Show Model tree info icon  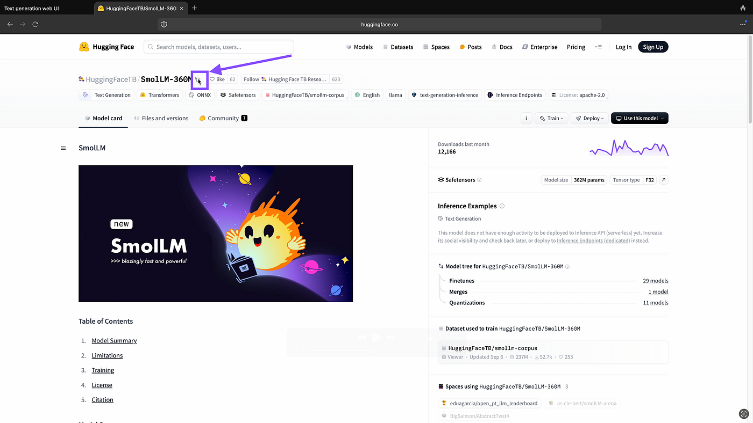click(x=567, y=267)
